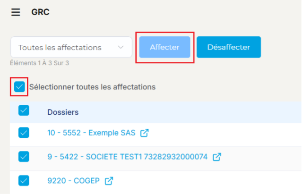The image size is (302, 194).
Task: Open the hamburger navigation menu
Action: (16, 12)
